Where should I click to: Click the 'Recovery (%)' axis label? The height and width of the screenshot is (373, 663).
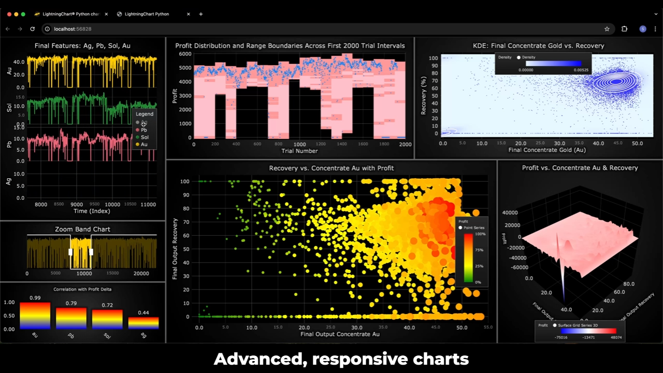424,95
